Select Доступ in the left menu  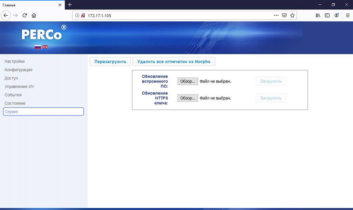[11, 78]
